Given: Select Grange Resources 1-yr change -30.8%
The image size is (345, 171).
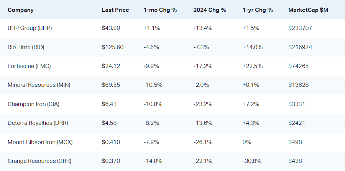Looking at the screenshot, I should (x=252, y=161).
